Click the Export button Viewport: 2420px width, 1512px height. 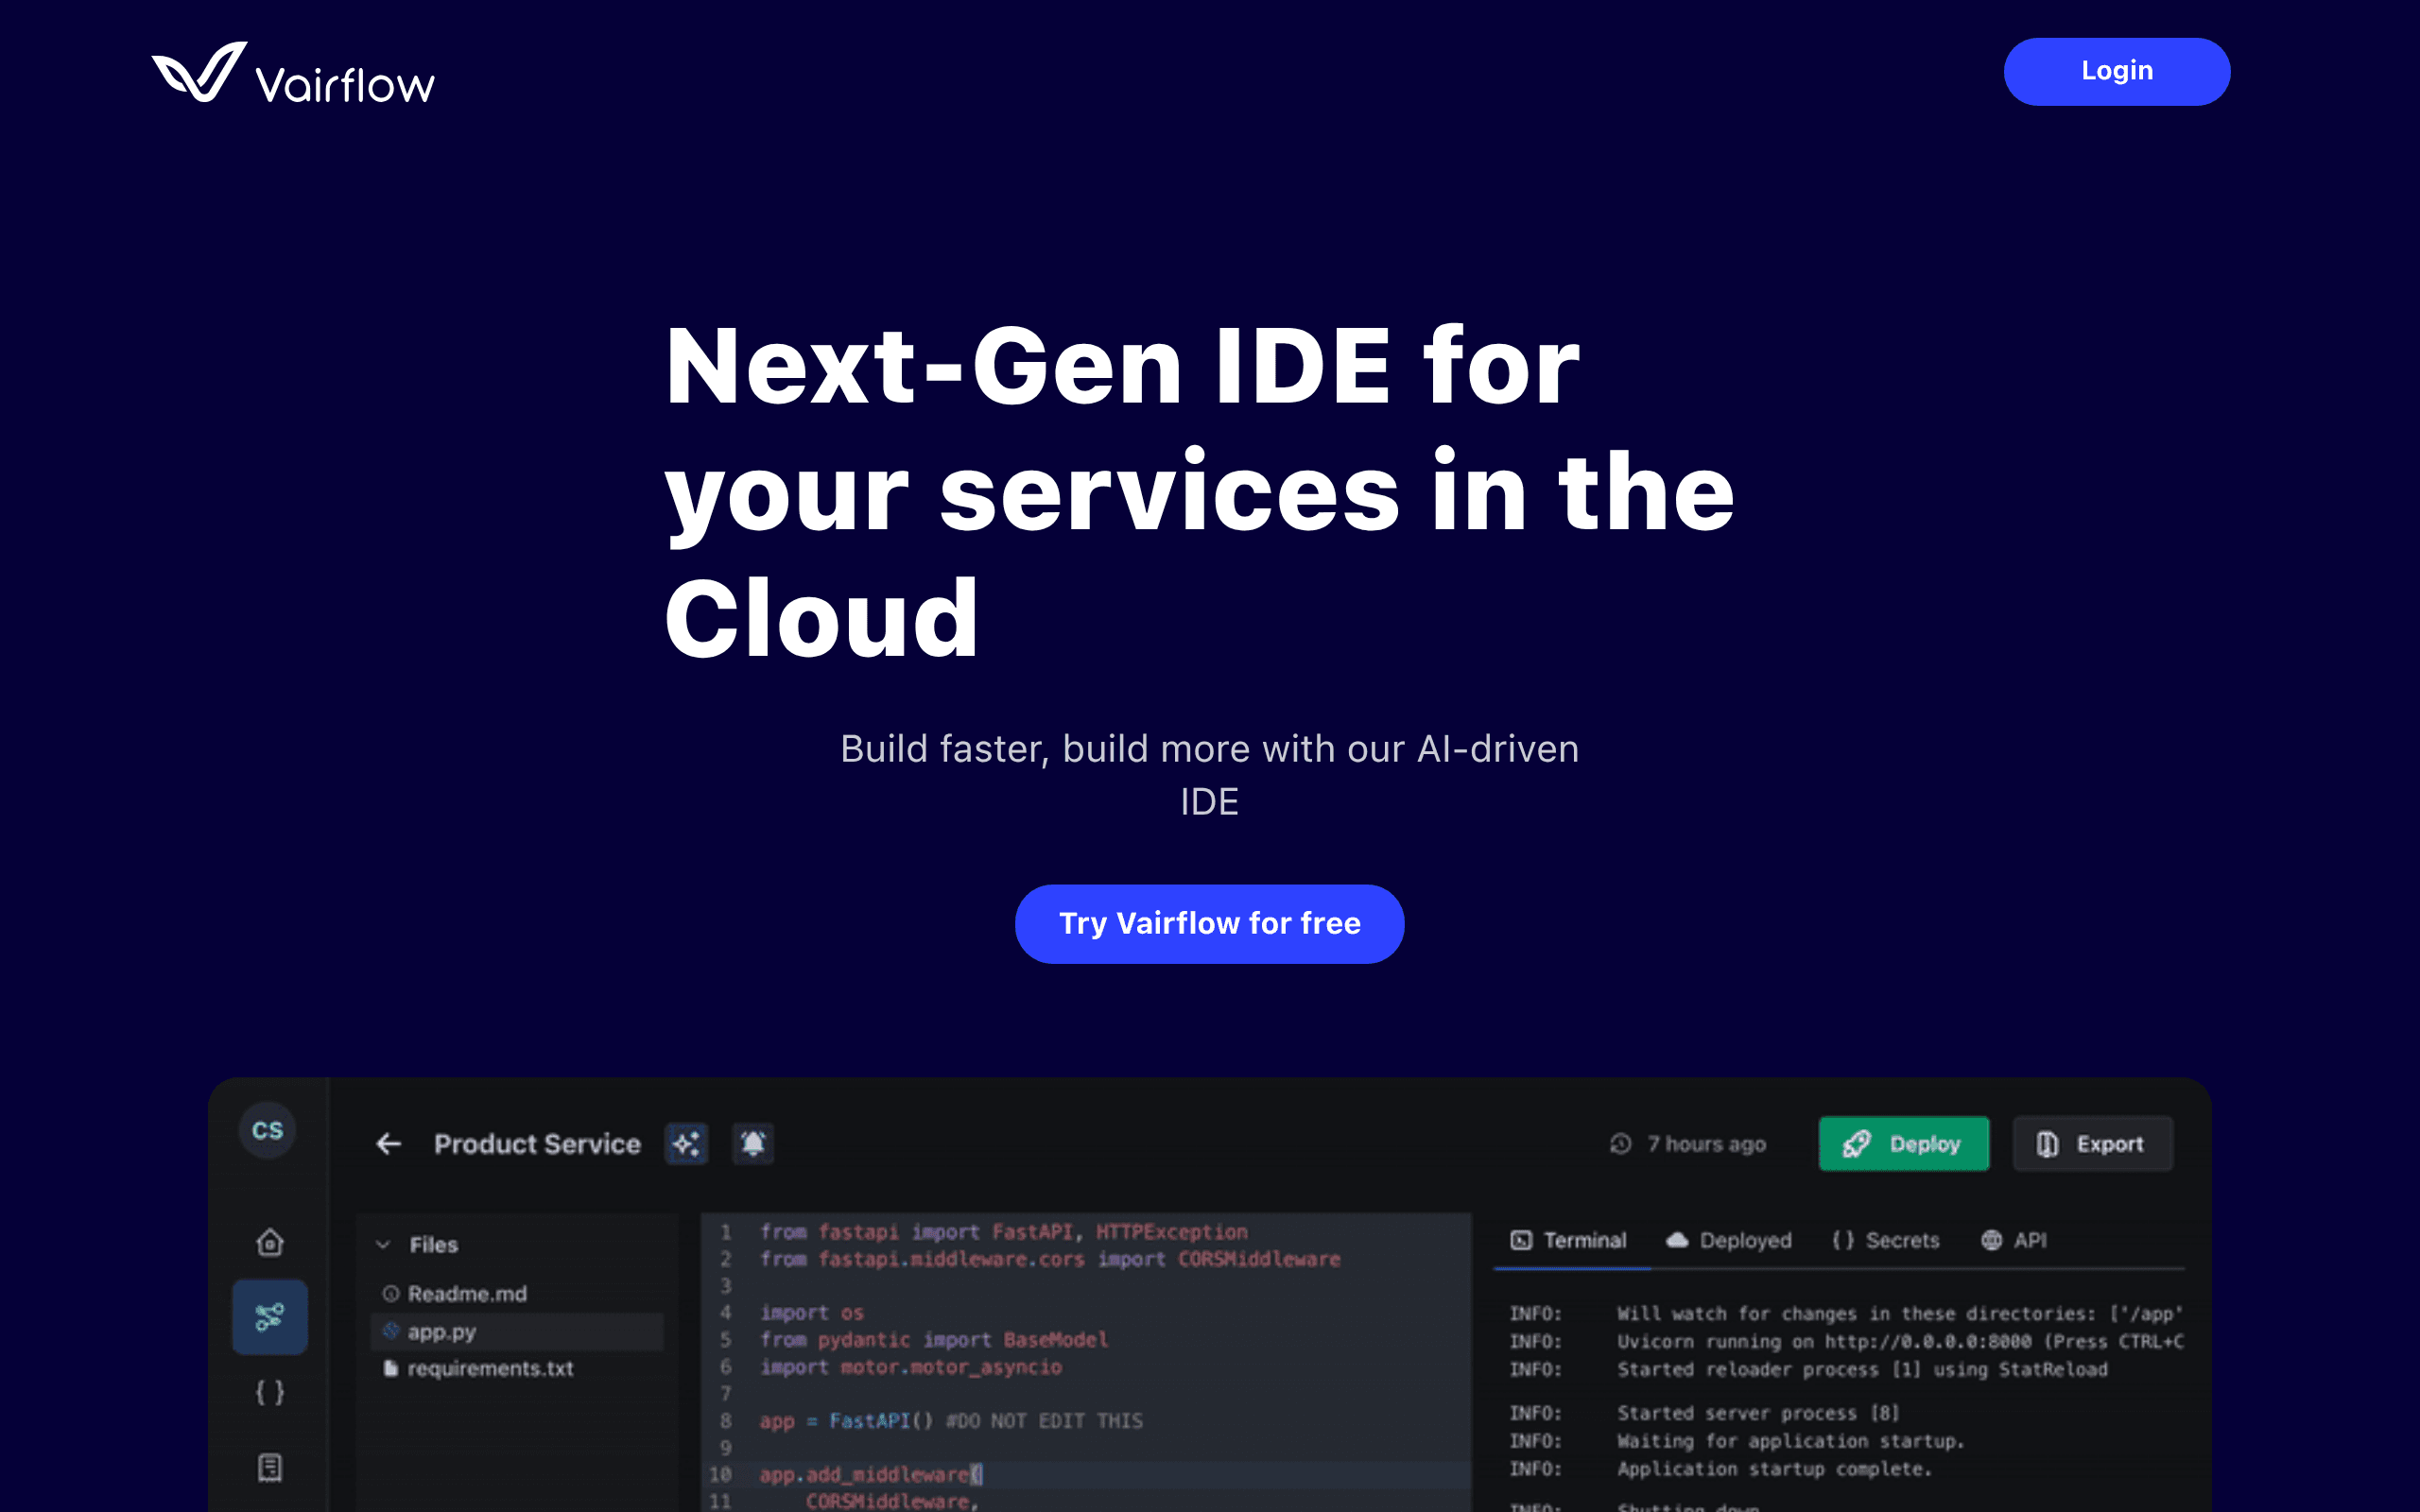(x=2092, y=1144)
